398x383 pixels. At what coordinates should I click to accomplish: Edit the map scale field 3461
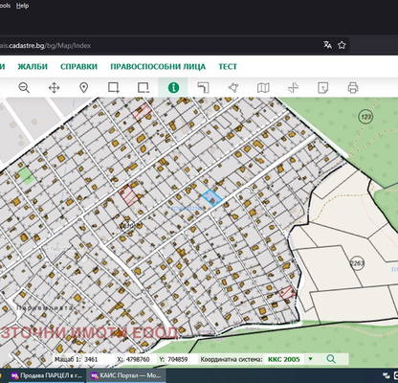click(x=92, y=359)
